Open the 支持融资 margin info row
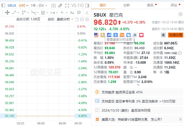 click(x=138, y=92)
